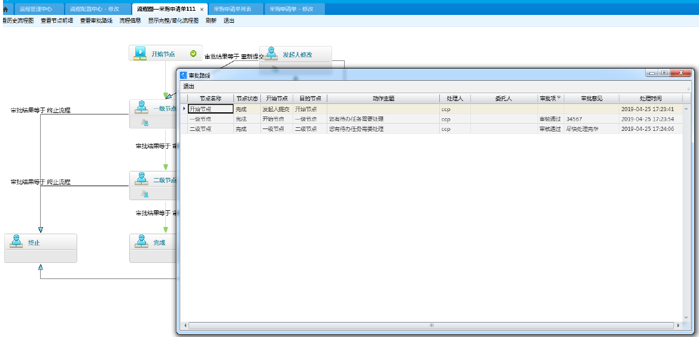
Task: Click the home icon tab
Action: click(x=5, y=10)
